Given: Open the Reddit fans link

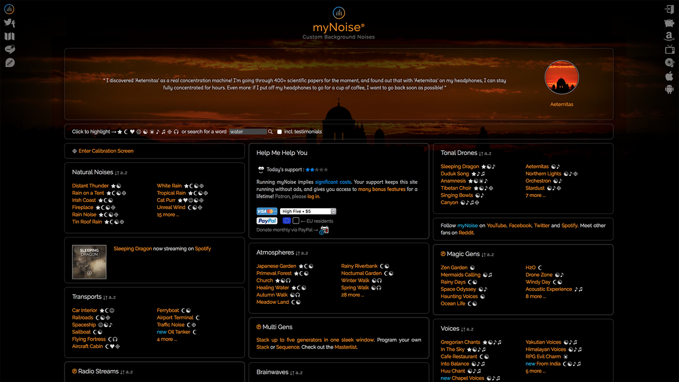Looking at the screenshot, I should [467, 233].
